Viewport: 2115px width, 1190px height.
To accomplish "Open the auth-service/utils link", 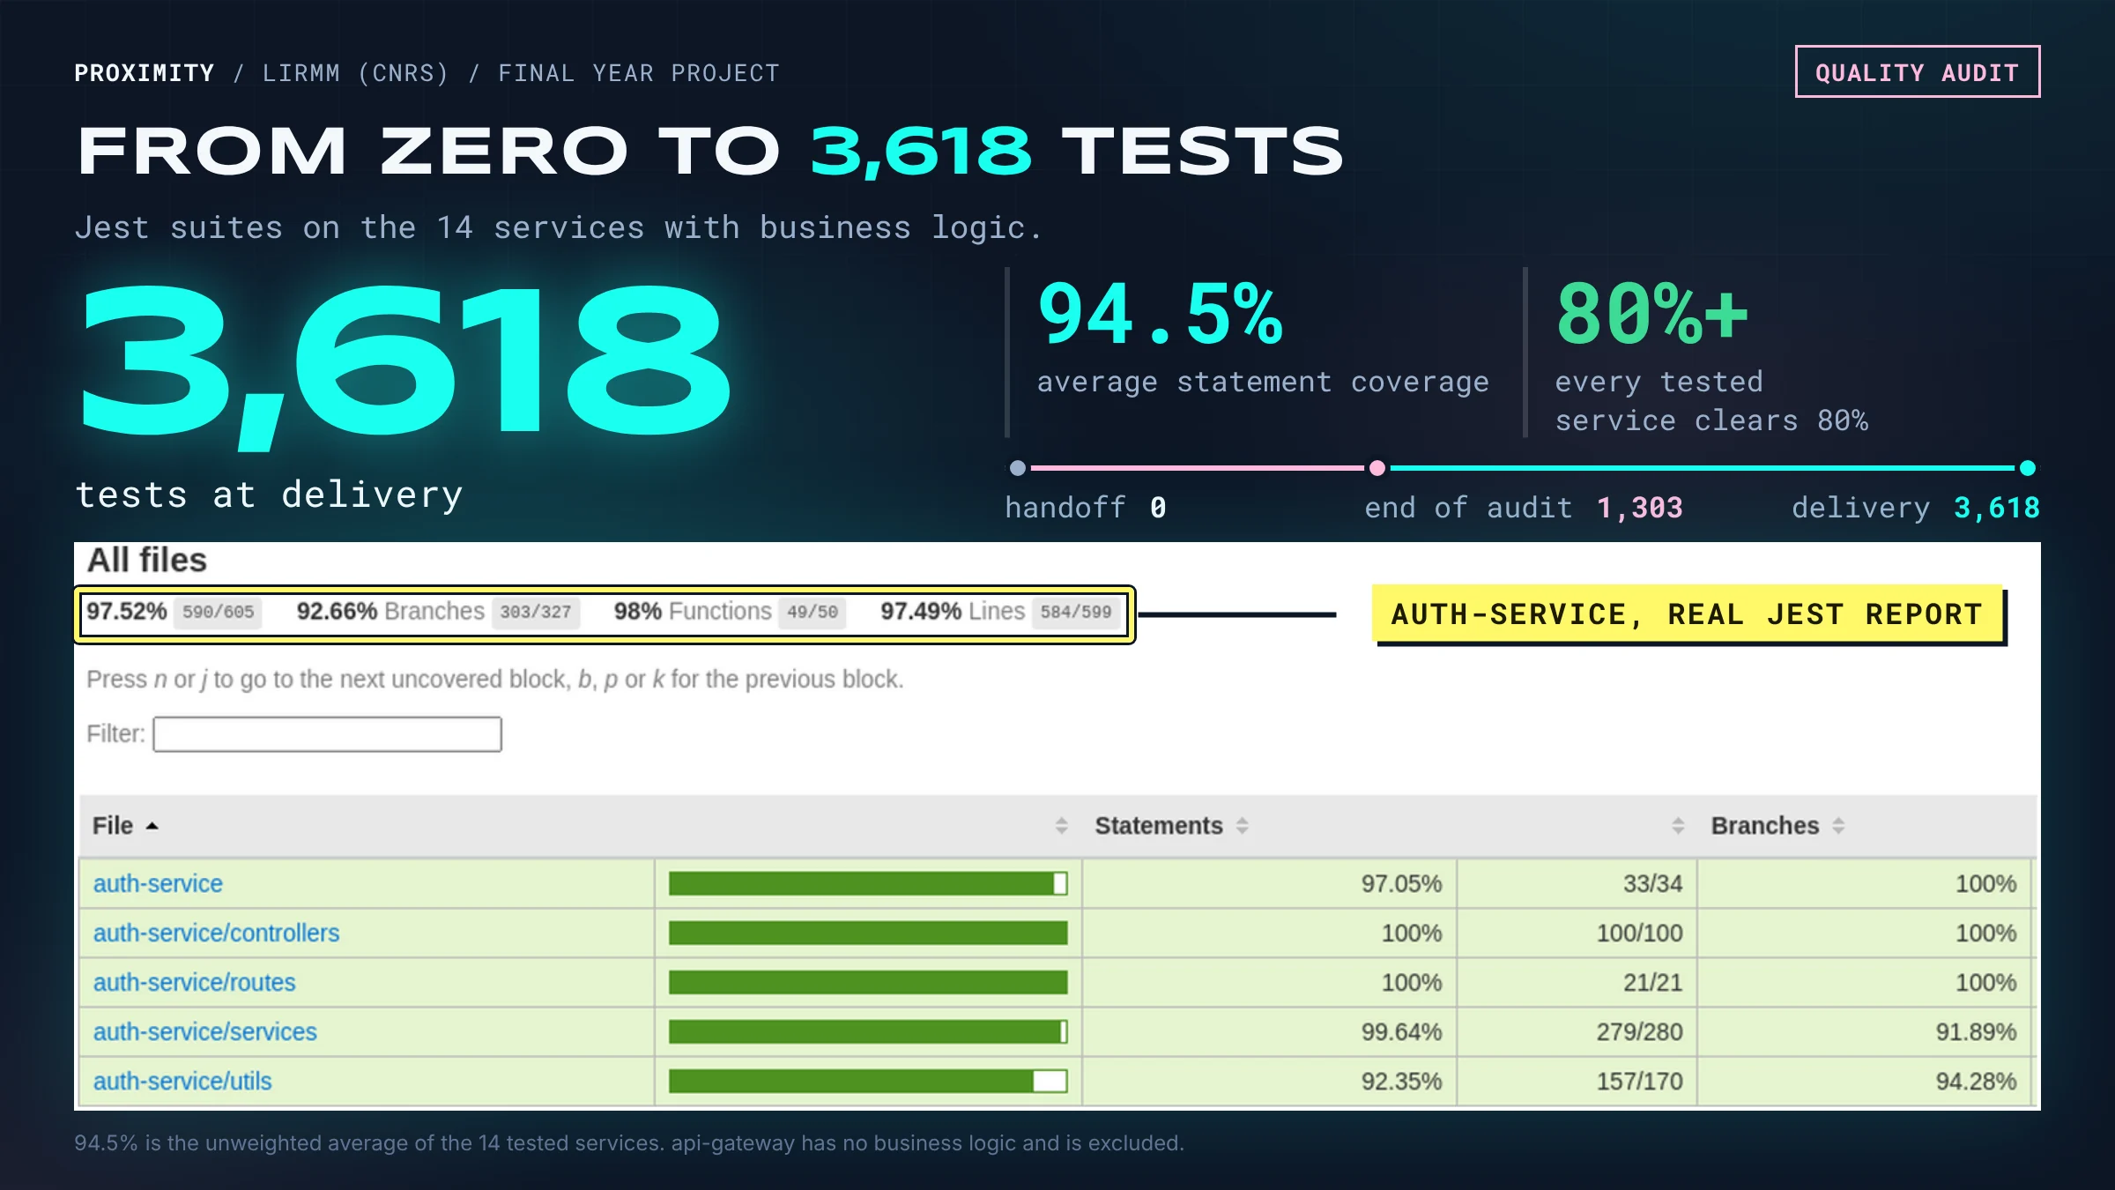I will [182, 1081].
